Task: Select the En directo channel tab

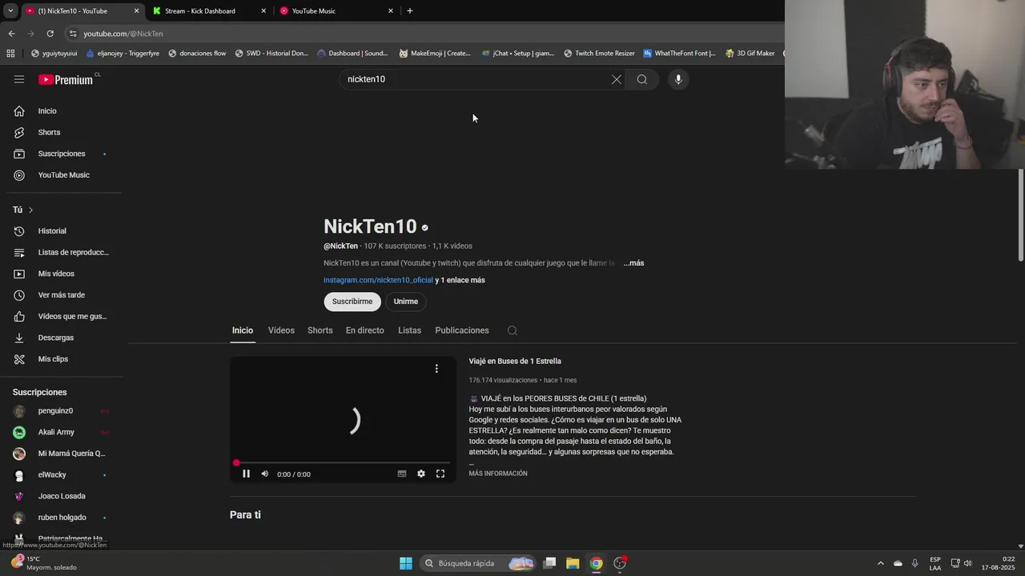Action: pos(365,330)
